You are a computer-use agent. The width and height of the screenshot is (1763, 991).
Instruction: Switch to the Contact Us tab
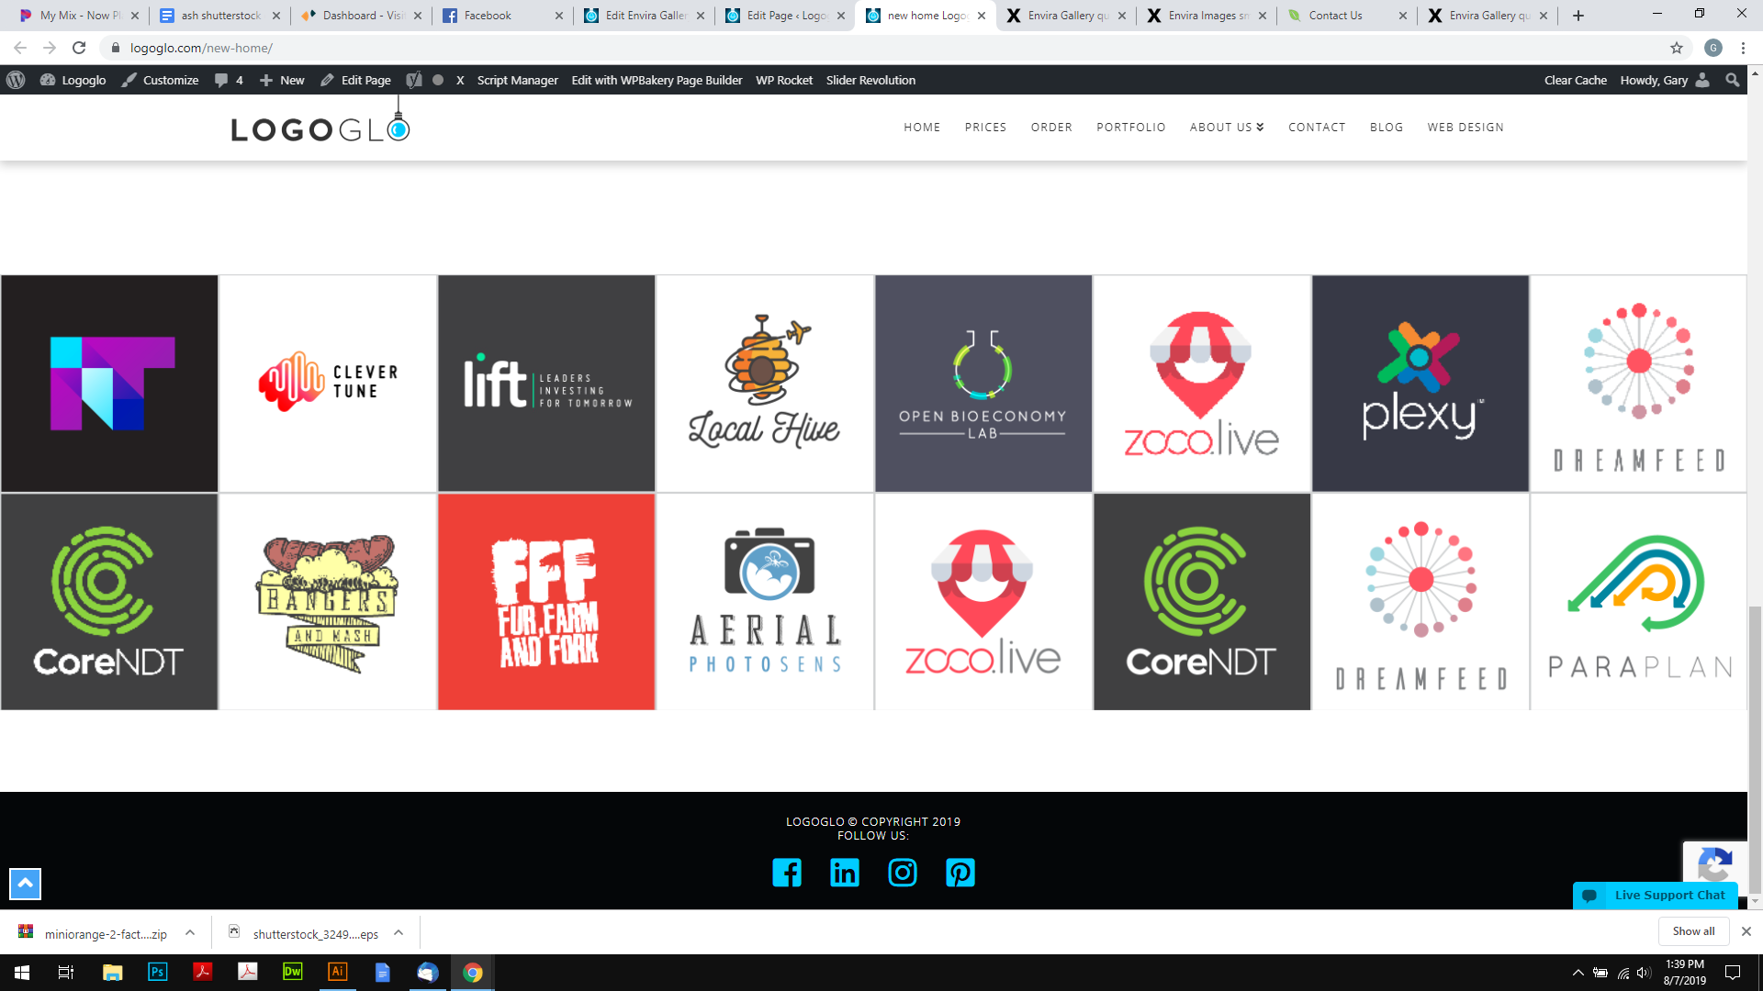pos(1335,16)
